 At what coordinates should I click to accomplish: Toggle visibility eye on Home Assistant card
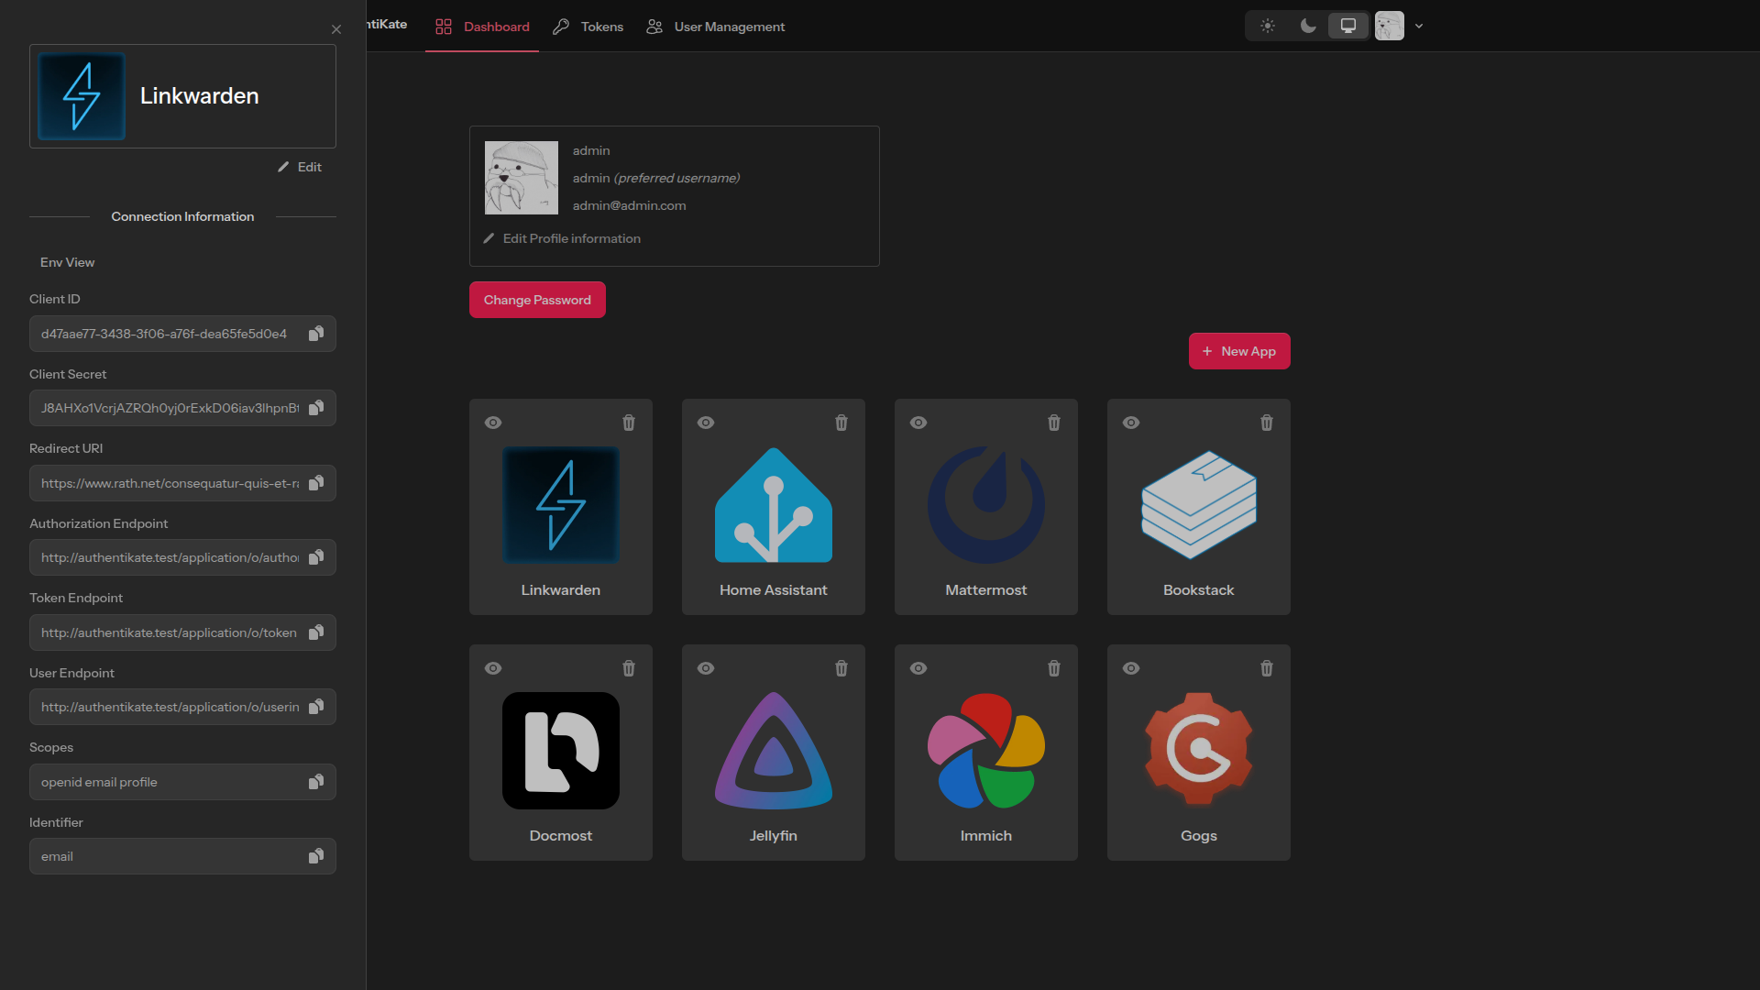[x=706, y=423]
